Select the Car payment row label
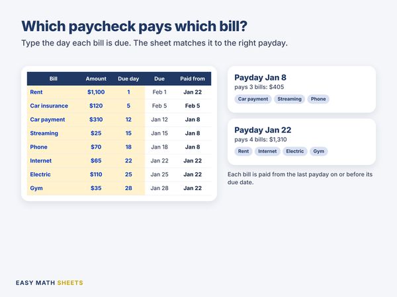397x297 pixels. [53, 119]
